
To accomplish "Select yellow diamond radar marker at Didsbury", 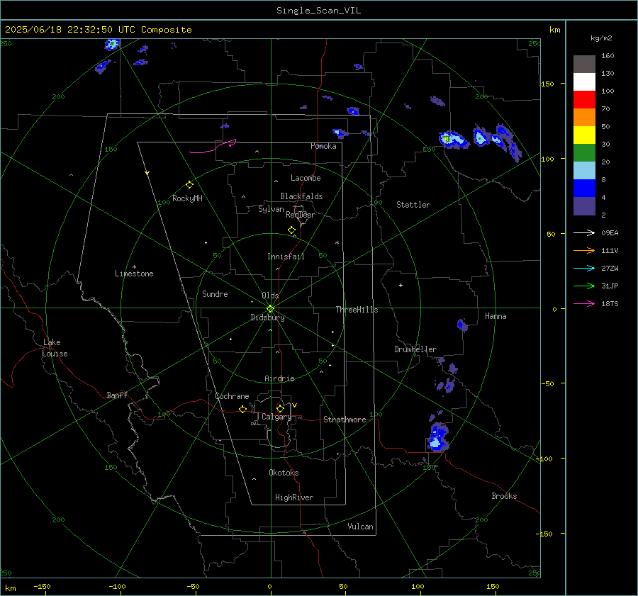I will tap(270, 309).
